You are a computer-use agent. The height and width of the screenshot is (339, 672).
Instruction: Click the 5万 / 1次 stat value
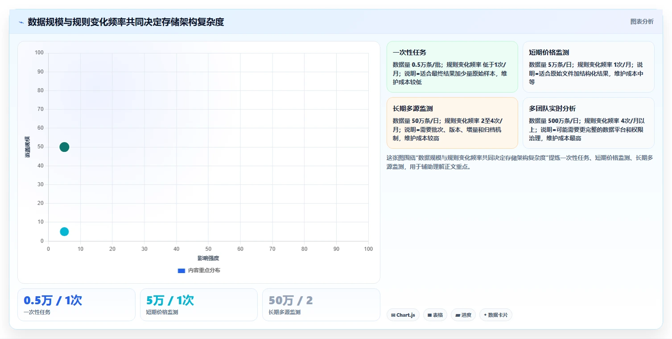(x=170, y=301)
